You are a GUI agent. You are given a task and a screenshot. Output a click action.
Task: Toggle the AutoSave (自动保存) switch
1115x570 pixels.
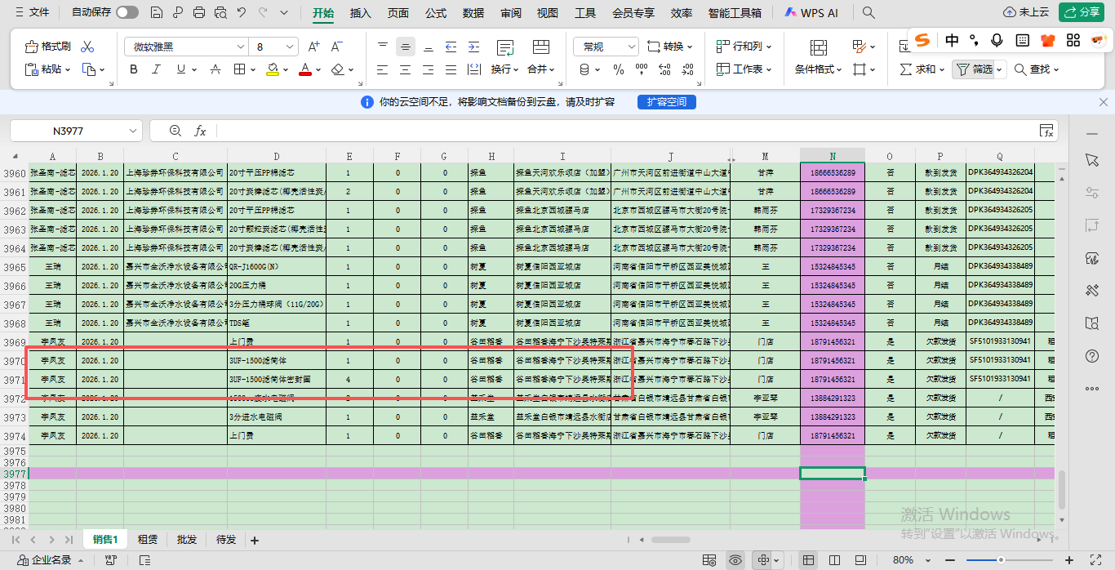[127, 13]
